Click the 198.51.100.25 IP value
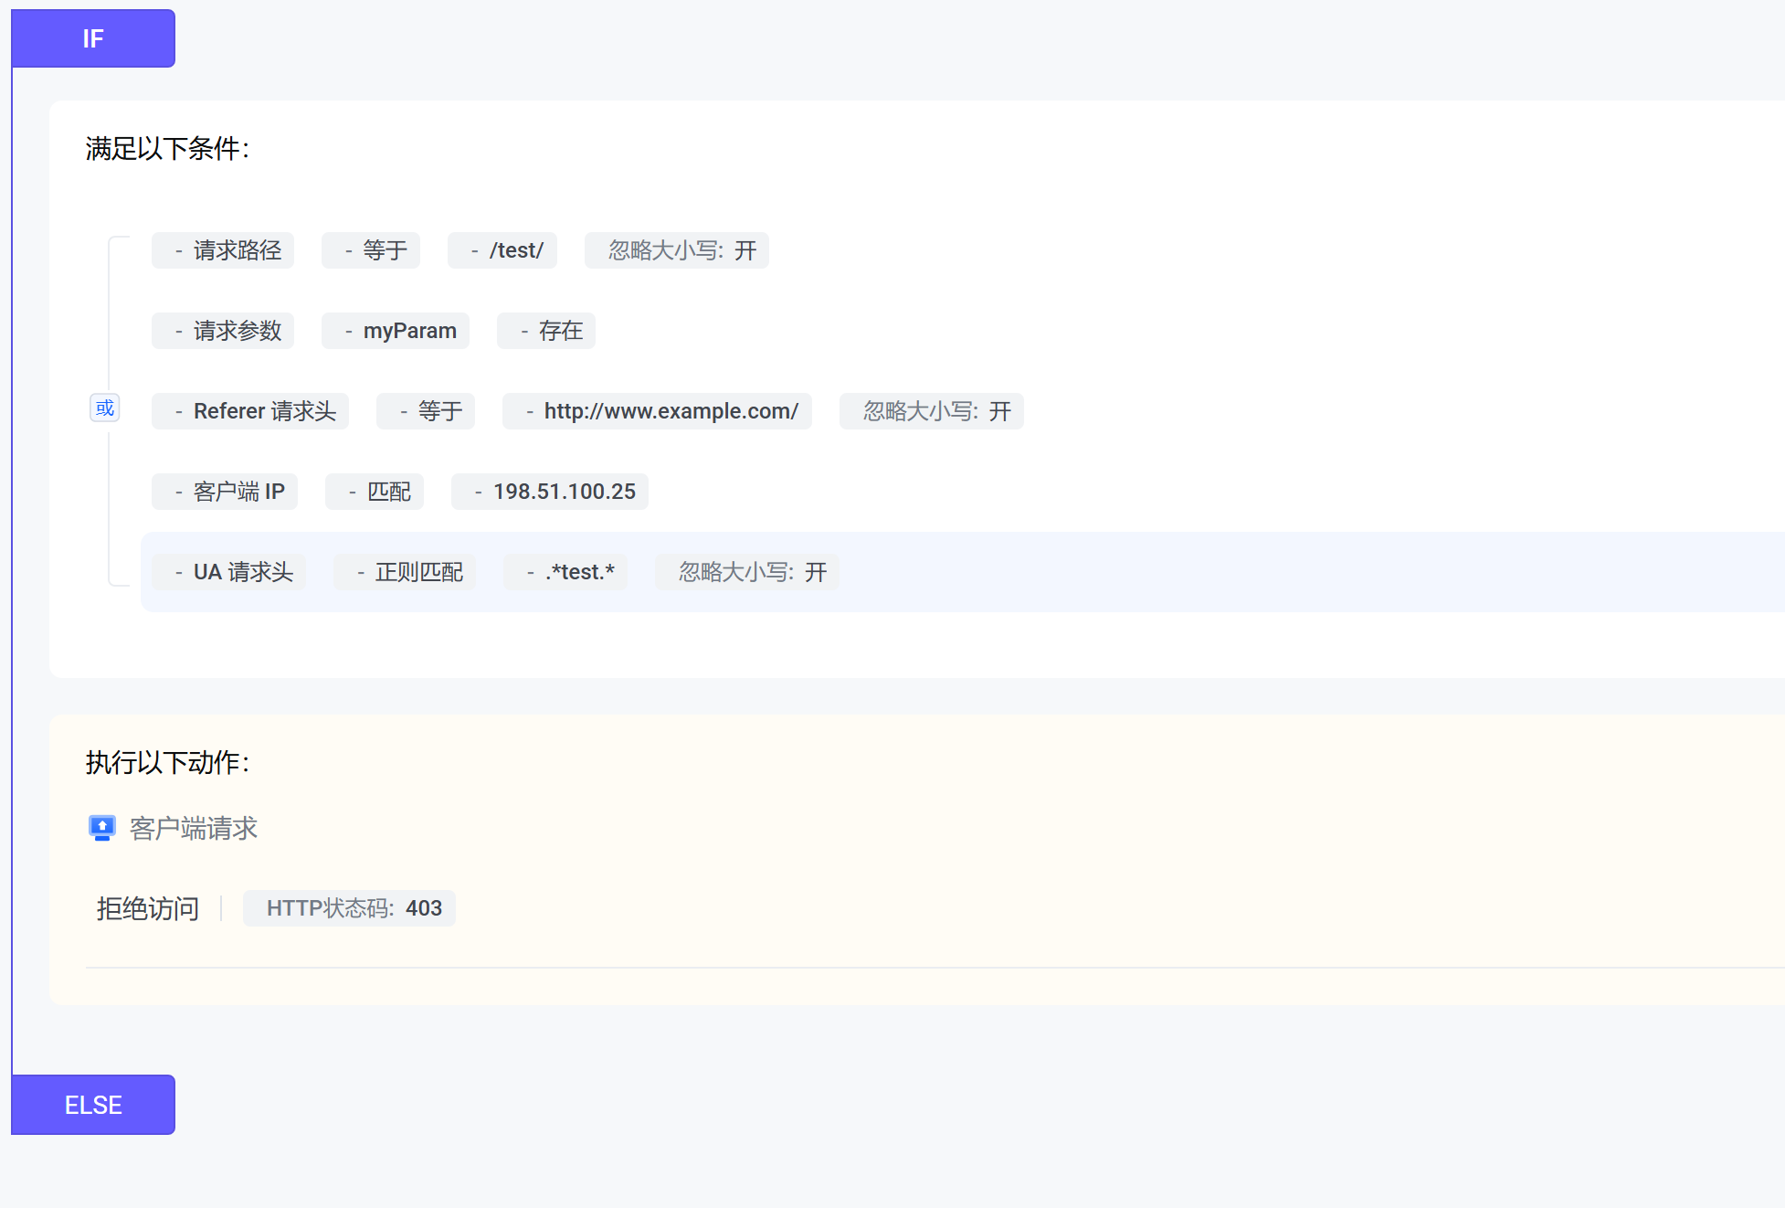The image size is (1785, 1208). point(550,492)
